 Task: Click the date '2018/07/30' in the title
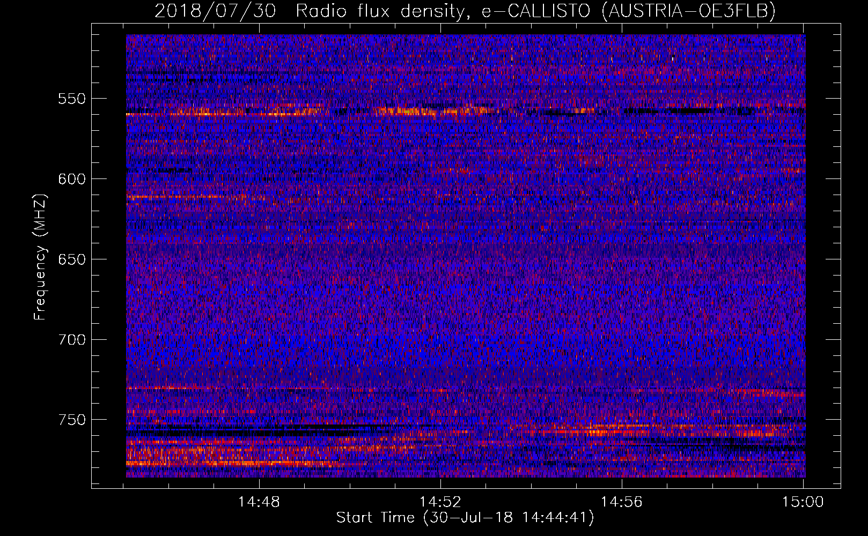[x=215, y=11]
